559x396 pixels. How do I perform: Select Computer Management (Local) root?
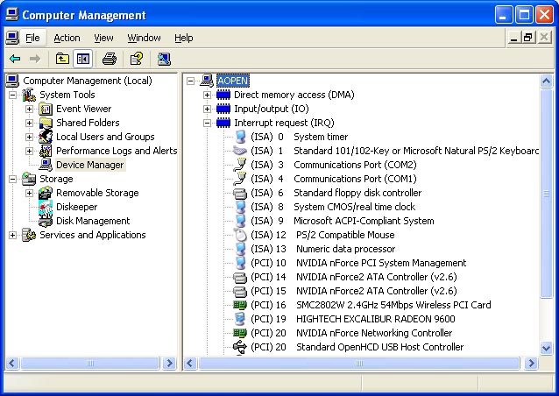tap(88, 81)
